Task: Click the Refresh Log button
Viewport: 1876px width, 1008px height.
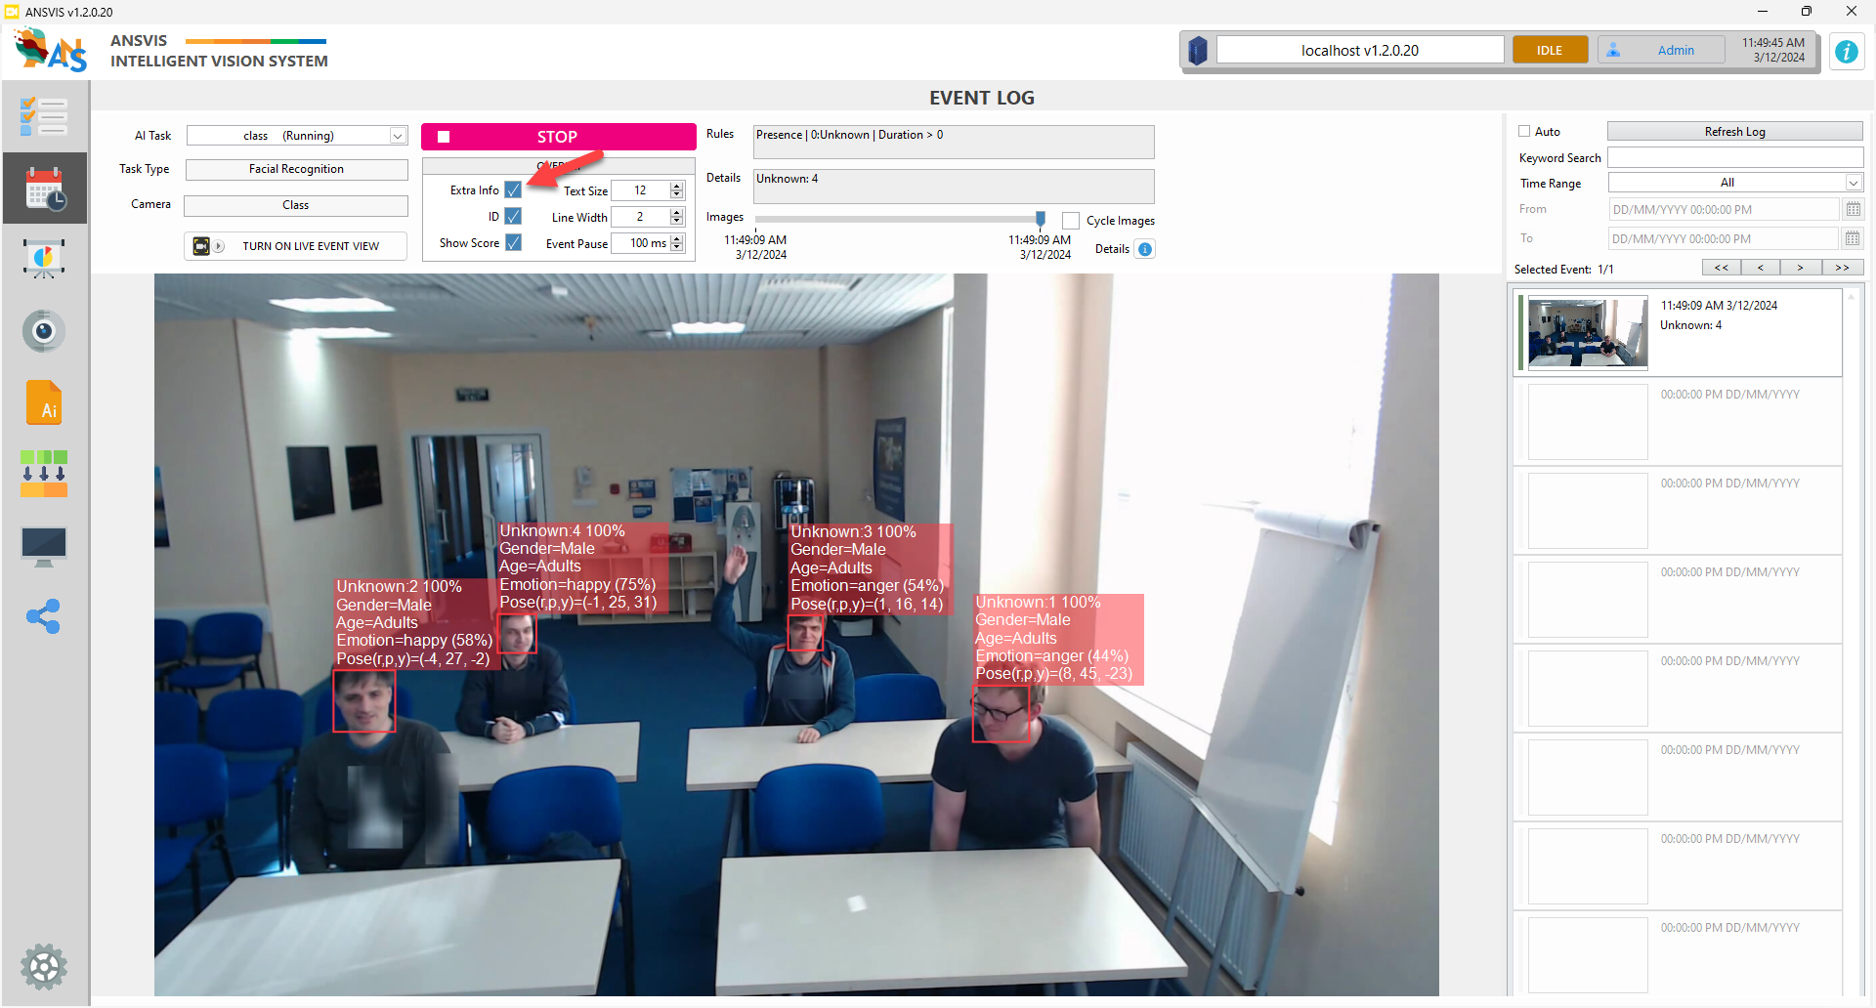Action: pyautogui.click(x=1734, y=132)
